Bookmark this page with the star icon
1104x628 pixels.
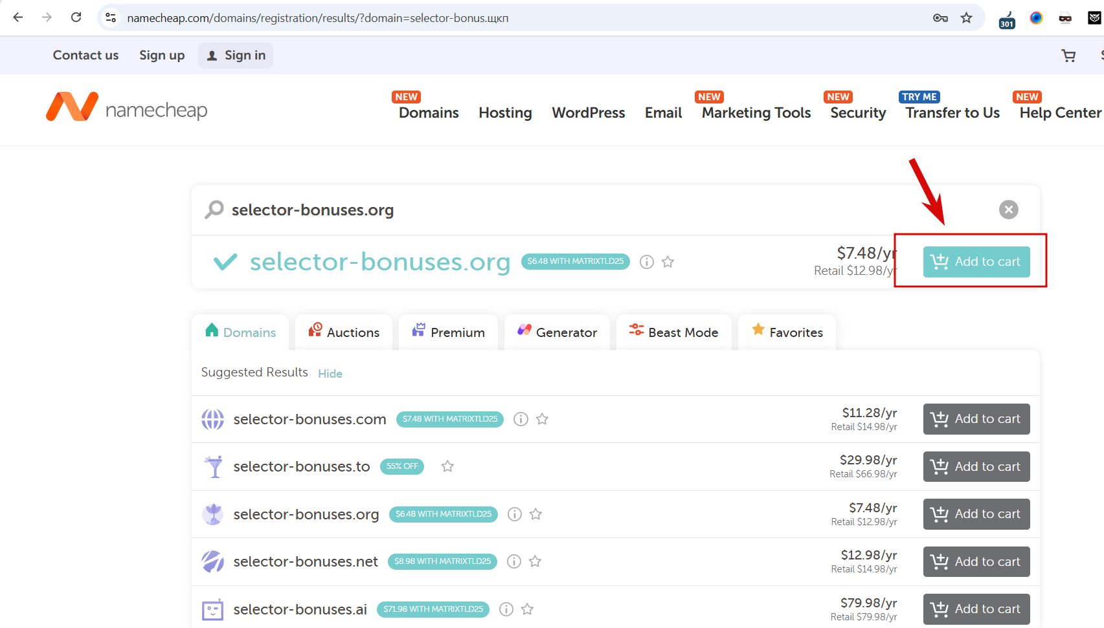967,17
